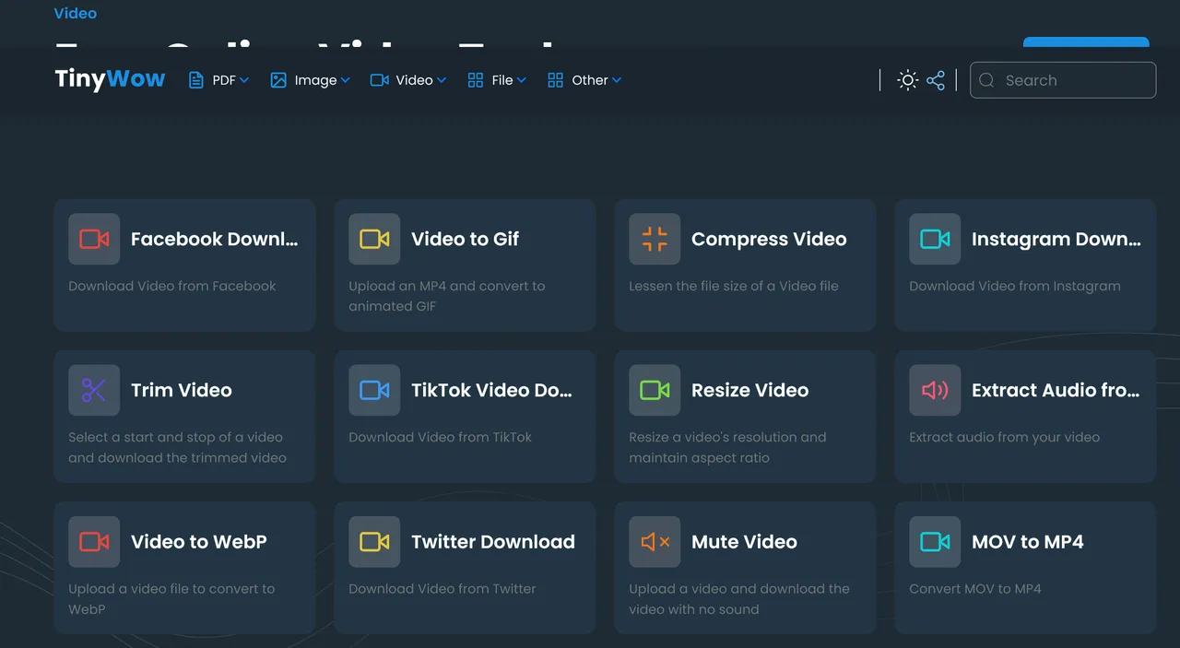Click the Resize Video green camera icon
Image resolution: width=1180 pixels, height=648 pixels.
[655, 391]
